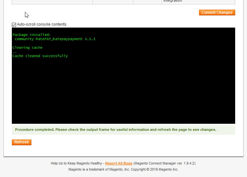
Task: Open the Report All Bugs link
Action: pos(119,163)
